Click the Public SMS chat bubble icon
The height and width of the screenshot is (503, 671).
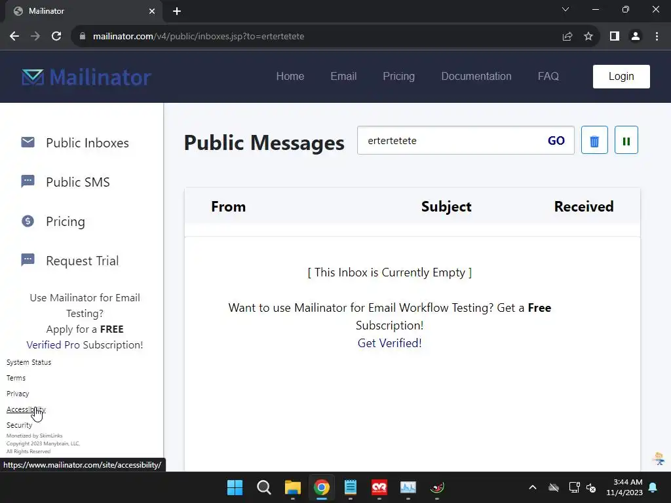click(x=28, y=181)
